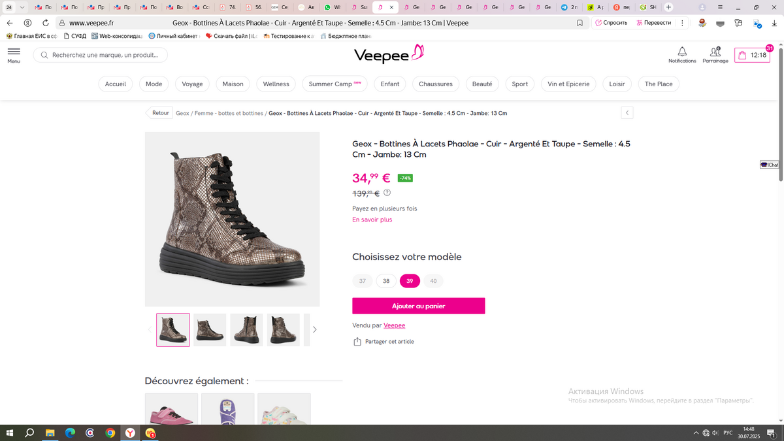Click the network globe icon in the system tray
Viewport: 784px width, 441px height.
coord(706,433)
